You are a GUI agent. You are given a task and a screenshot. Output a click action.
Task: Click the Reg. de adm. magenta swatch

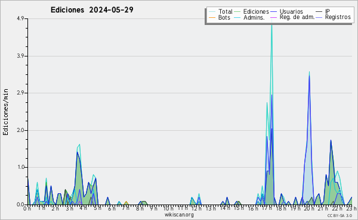click(273, 17)
